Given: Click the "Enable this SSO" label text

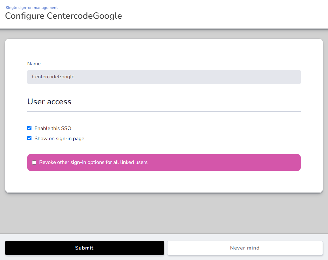Looking at the screenshot, I should (53, 128).
